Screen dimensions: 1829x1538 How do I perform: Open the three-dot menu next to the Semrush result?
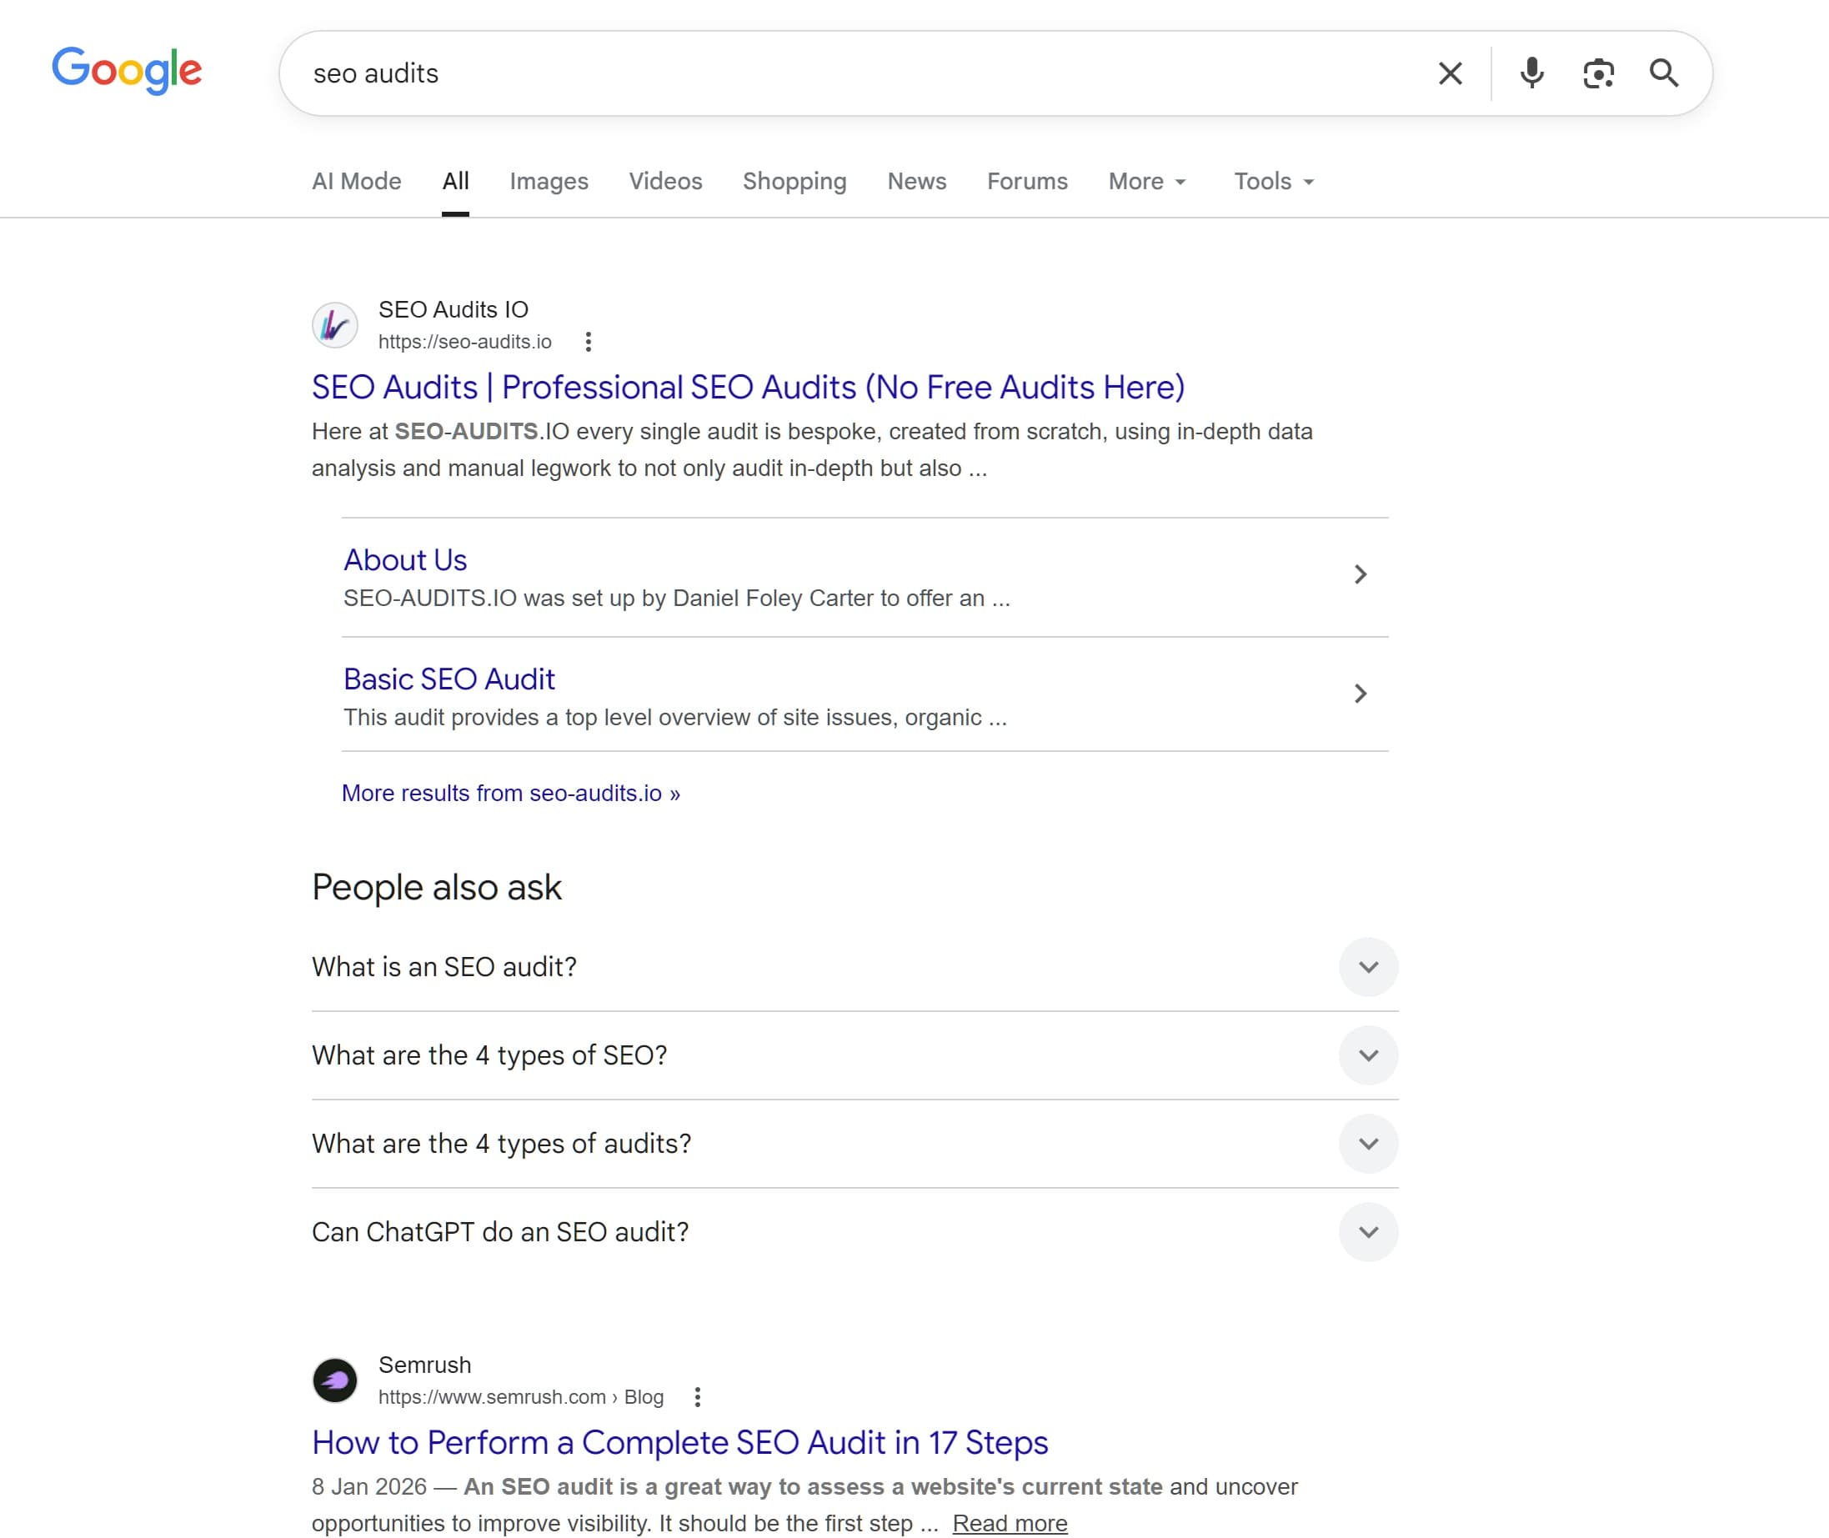(x=698, y=1397)
